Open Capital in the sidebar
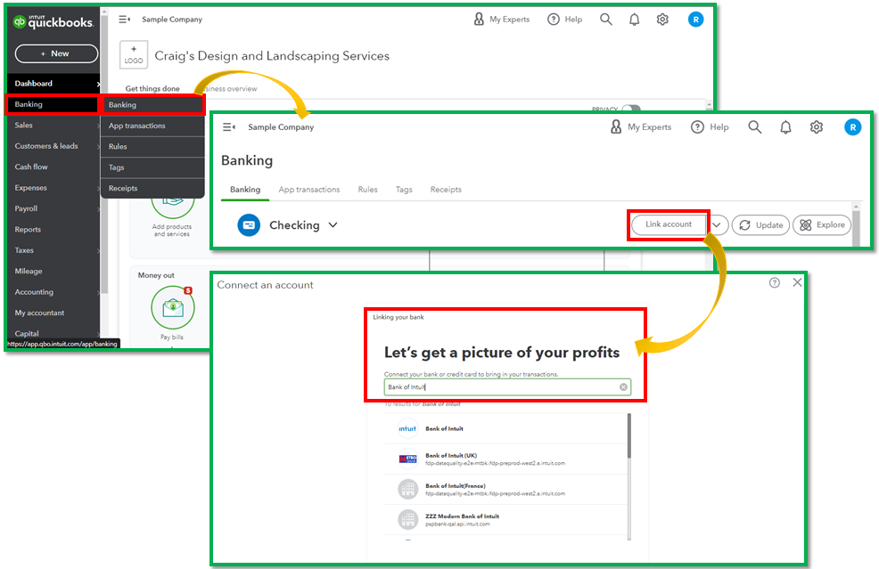The height and width of the screenshot is (569, 879). [x=53, y=333]
